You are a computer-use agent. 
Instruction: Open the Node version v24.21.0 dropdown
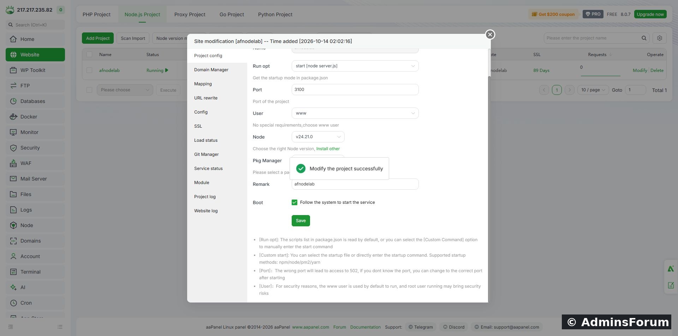(318, 137)
